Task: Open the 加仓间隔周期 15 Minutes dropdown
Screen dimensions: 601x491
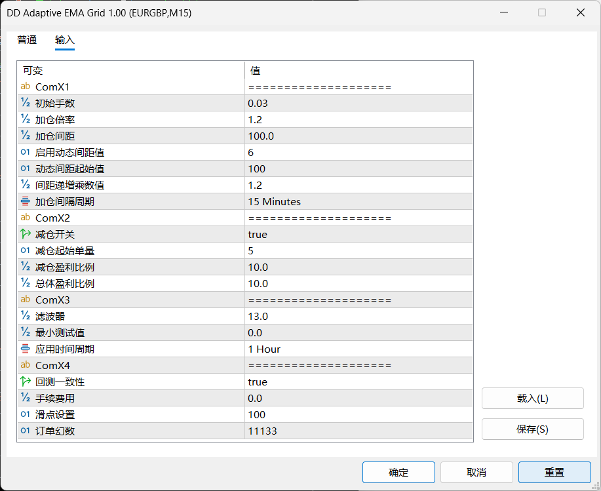Action: [x=359, y=202]
